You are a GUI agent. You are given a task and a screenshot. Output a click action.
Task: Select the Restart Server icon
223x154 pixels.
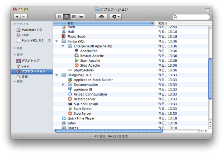[70, 99]
